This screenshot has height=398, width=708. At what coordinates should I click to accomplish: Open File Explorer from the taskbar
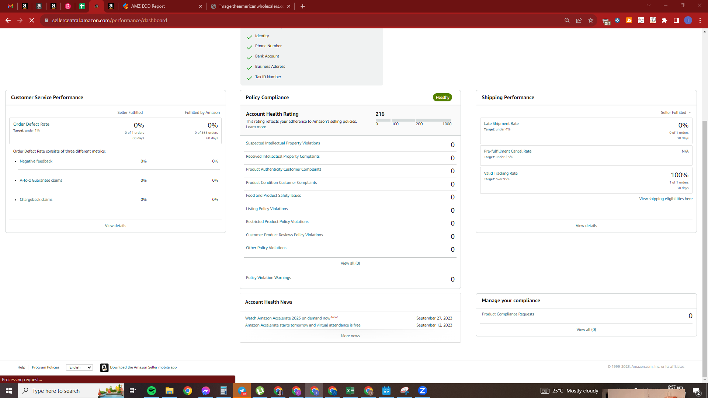[x=170, y=391]
